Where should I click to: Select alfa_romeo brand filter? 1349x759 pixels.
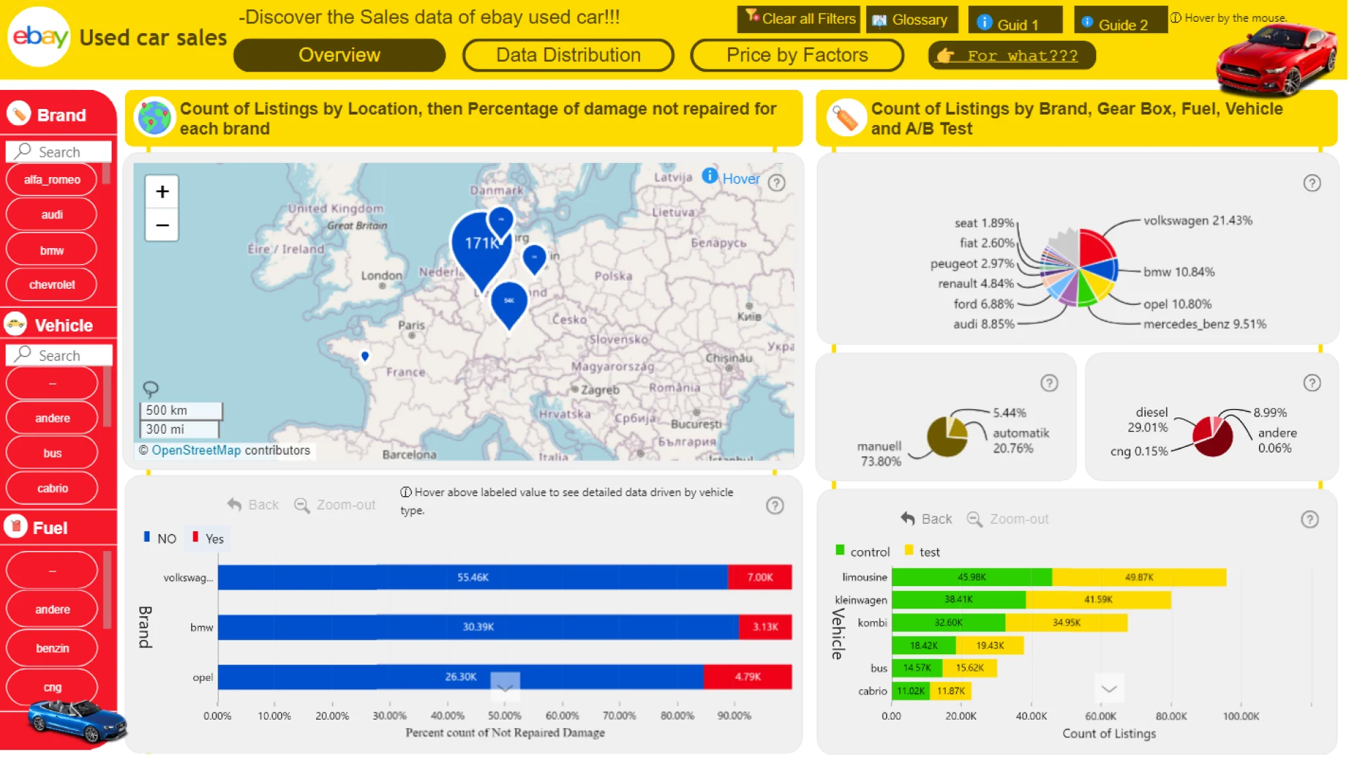[x=51, y=180]
